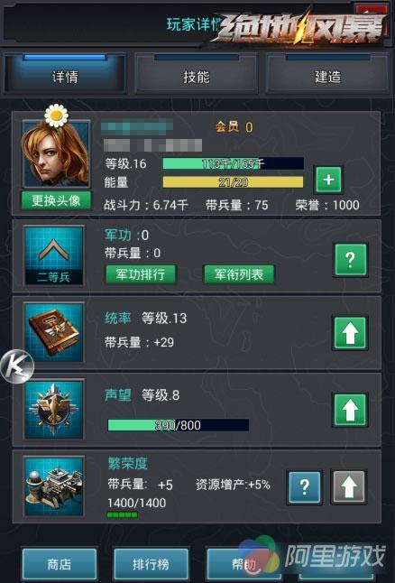The image size is (395, 583).
Task: Tap the floating K assistant icon
Action: pos(17,366)
